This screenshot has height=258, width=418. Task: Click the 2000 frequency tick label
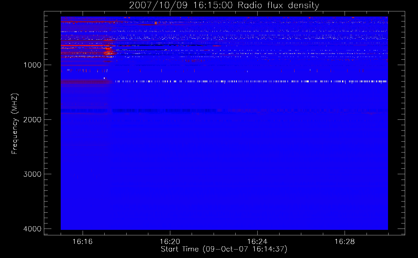(32, 119)
